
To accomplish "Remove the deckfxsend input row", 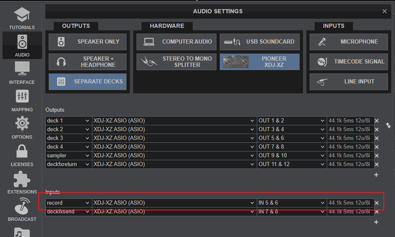I will click(x=377, y=212).
